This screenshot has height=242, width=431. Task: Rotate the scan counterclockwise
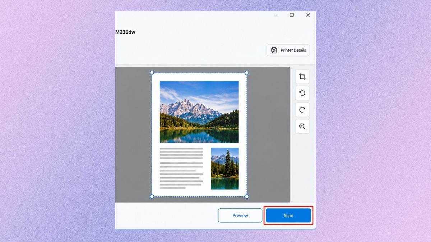coord(302,93)
